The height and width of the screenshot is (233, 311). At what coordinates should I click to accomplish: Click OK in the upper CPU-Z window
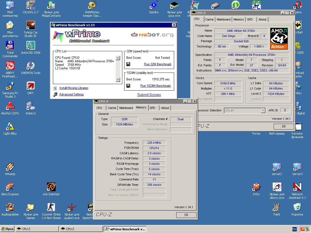point(284,126)
